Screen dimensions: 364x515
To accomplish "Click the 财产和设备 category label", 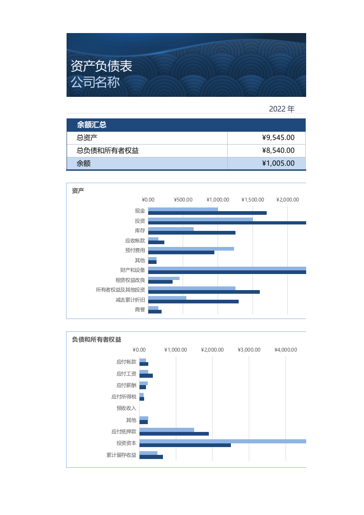I will [x=132, y=270].
